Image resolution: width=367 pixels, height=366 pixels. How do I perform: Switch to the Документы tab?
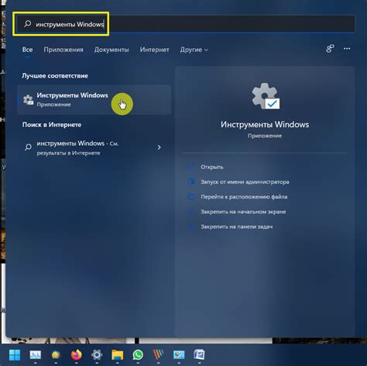pyautogui.click(x=111, y=50)
